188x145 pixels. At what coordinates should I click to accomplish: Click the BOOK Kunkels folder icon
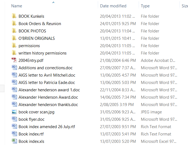14,16
